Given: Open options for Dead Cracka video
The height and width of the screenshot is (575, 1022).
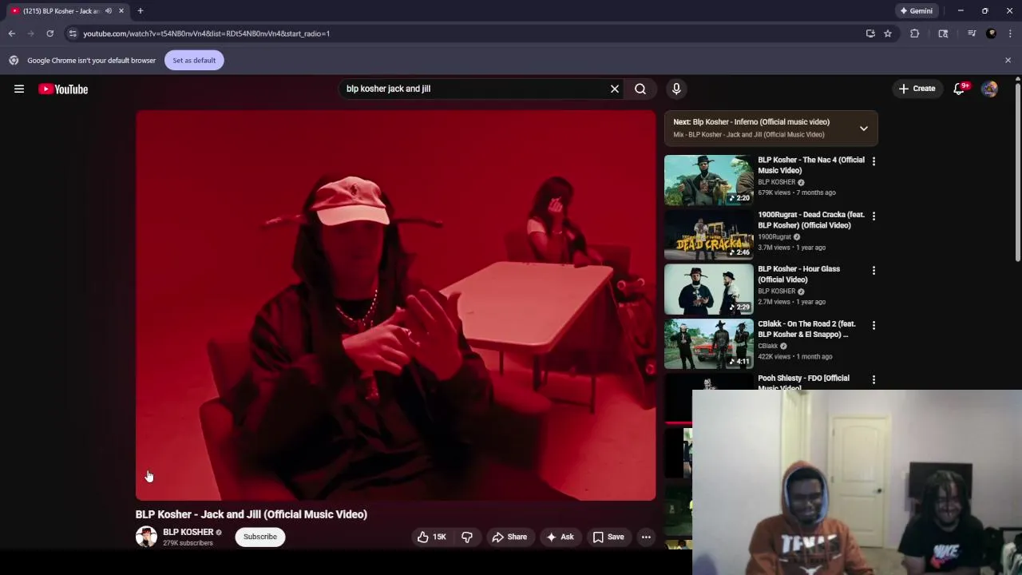Looking at the screenshot, I should pyautogui.click(x=873, y=216).
